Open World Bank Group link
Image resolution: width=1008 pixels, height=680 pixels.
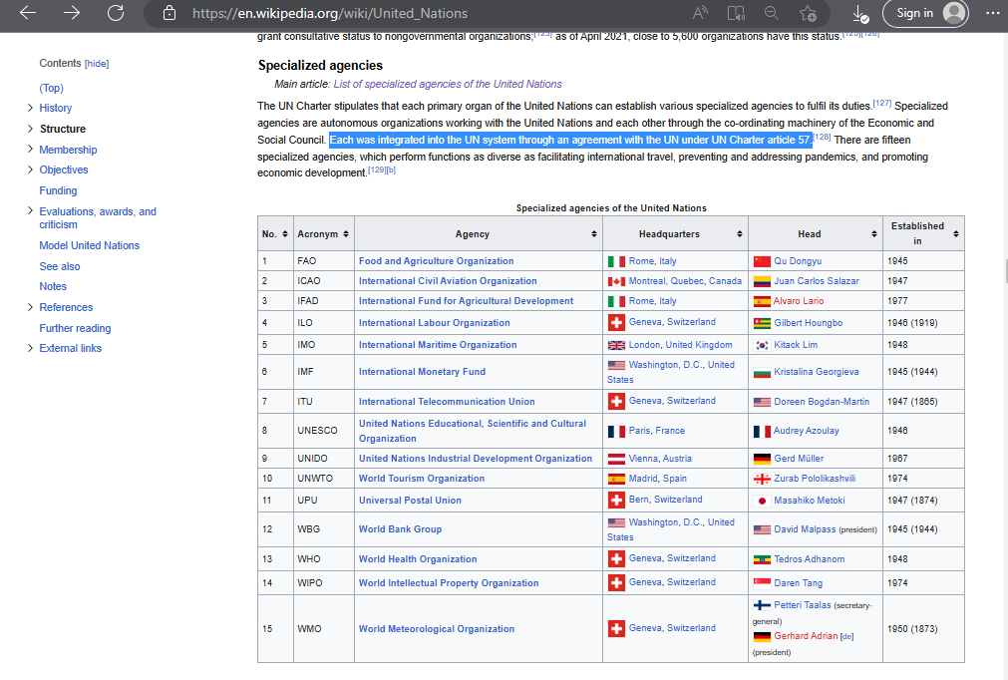[400, 529]
